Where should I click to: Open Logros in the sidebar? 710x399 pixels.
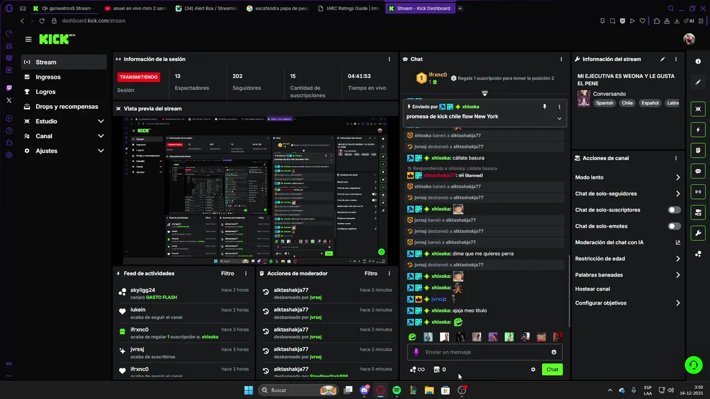[x=64, y=92]
